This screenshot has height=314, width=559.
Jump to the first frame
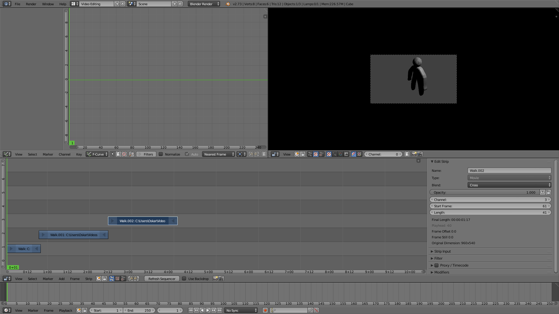tap(190, 310)
